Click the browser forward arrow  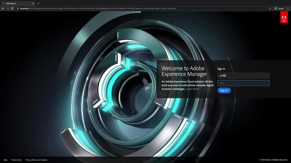(x=8, y=9)
